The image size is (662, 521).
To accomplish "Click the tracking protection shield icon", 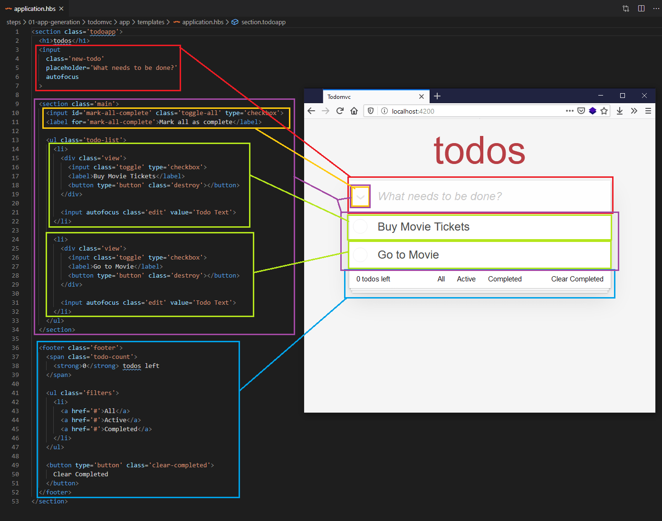I will [x=370, y=111].
